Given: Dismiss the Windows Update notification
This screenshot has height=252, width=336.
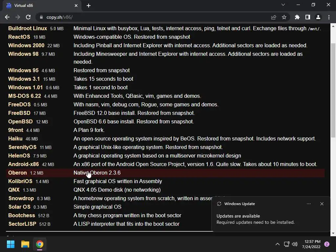Looking at the screenshot, I should pos(322,204).
